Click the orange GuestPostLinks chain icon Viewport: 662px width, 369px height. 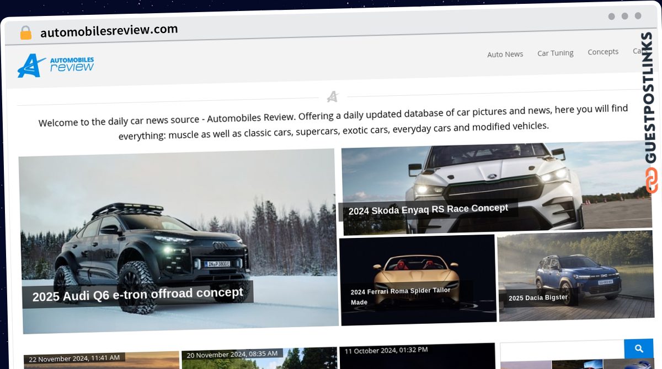[651, 179]
